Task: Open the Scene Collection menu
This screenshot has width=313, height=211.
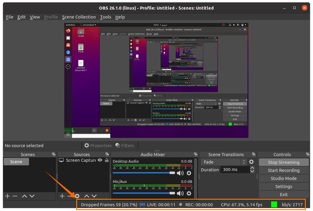Action: (79, 17)
